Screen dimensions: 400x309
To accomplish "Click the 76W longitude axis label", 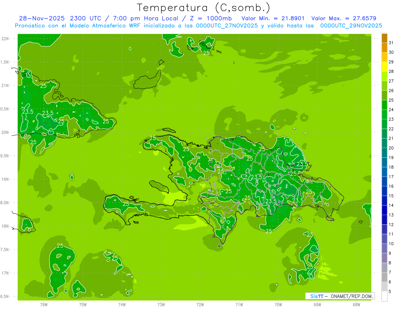I will coord(44,304).
